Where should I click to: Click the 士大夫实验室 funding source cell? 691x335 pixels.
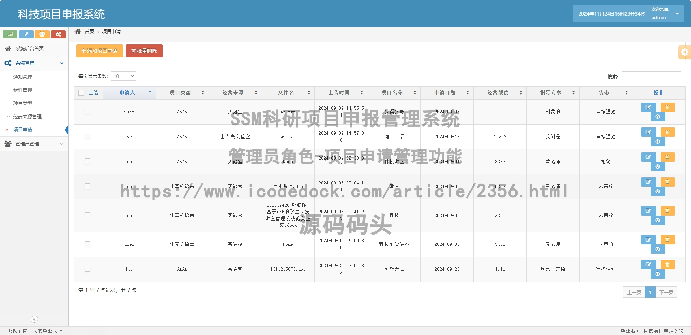point(235,137)
